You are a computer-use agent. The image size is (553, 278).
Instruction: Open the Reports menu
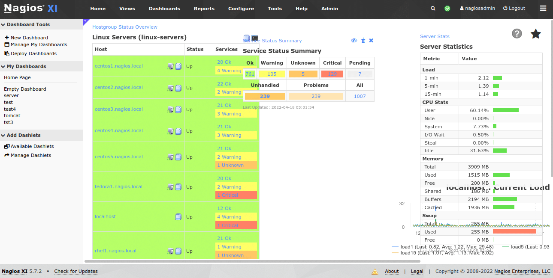pos(204,9)
